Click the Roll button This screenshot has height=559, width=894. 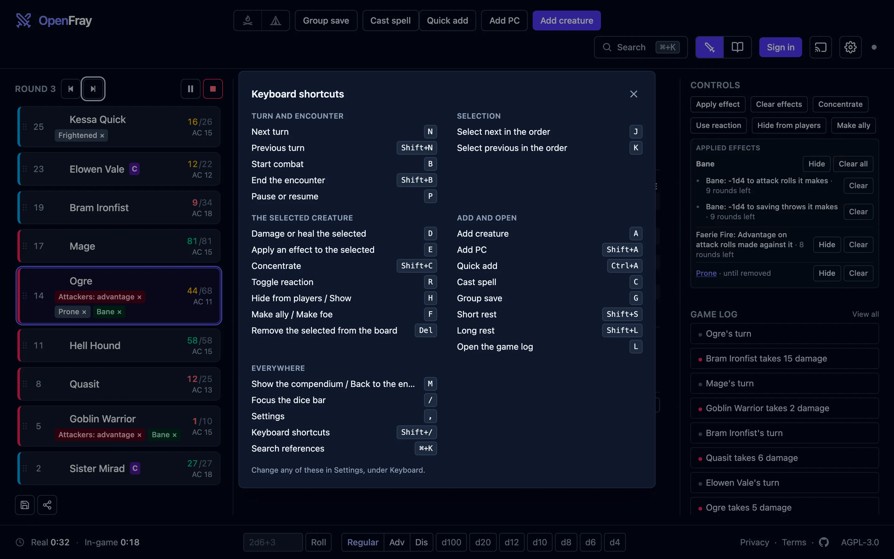(x=318, y=542)
